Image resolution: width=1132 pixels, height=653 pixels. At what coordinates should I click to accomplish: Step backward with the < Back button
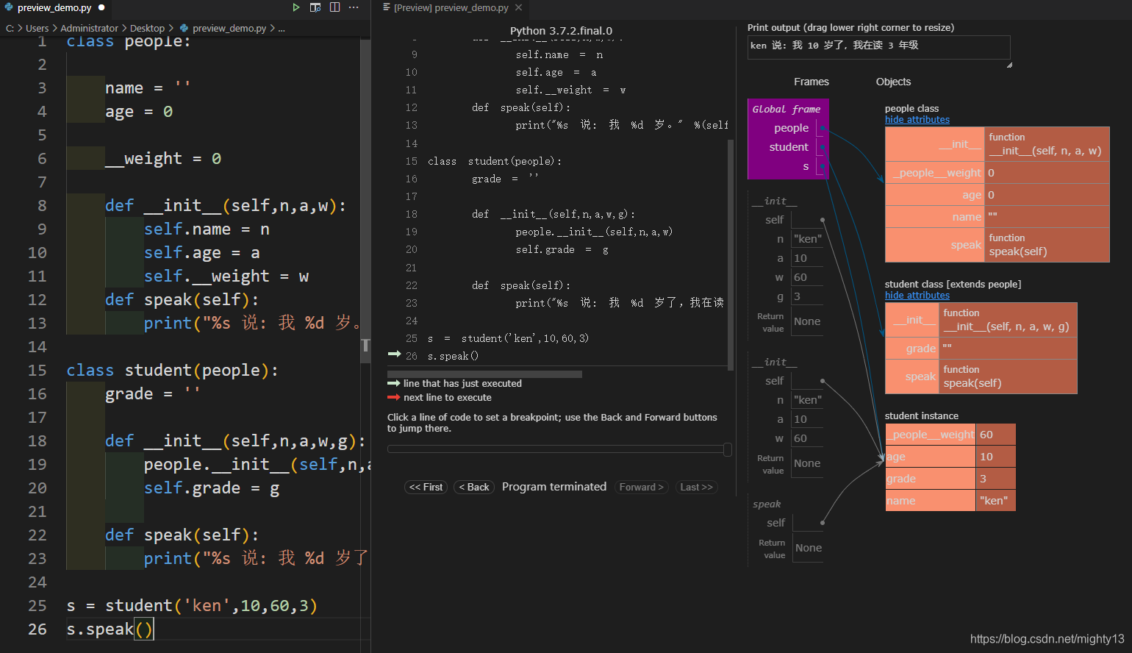(x=474, y=487)
